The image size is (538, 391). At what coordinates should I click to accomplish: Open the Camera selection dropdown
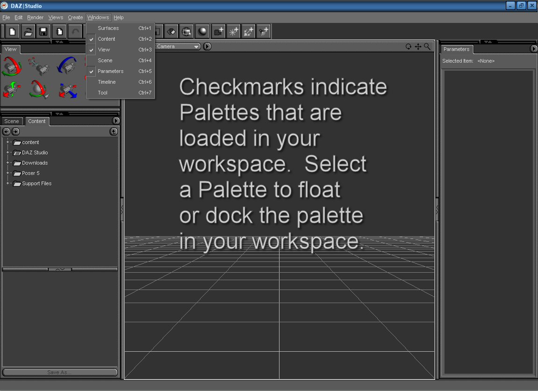click(x=178, y=46)
